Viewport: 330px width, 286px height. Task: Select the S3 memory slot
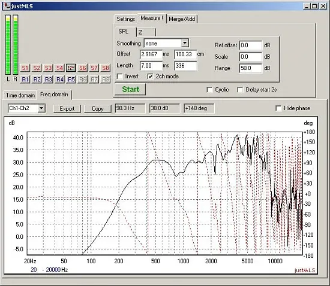[48, 68]
